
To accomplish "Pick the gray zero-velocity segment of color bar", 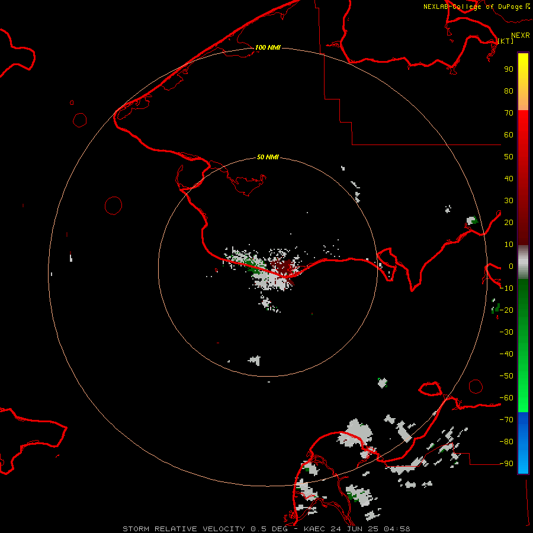I will tap(523, 262).
